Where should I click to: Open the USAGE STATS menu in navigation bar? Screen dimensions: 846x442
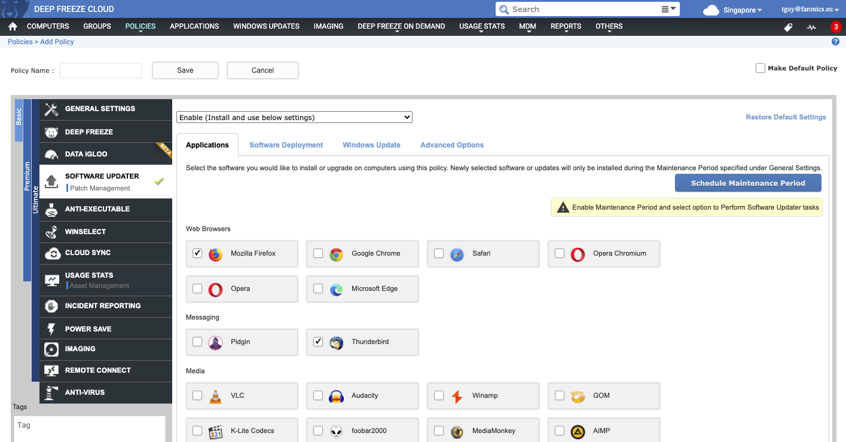482,26
